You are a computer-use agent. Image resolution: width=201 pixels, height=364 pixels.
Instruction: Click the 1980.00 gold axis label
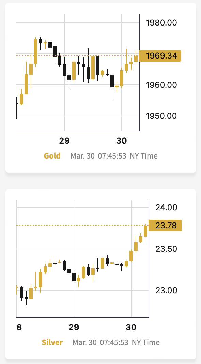tap(161, 23)
